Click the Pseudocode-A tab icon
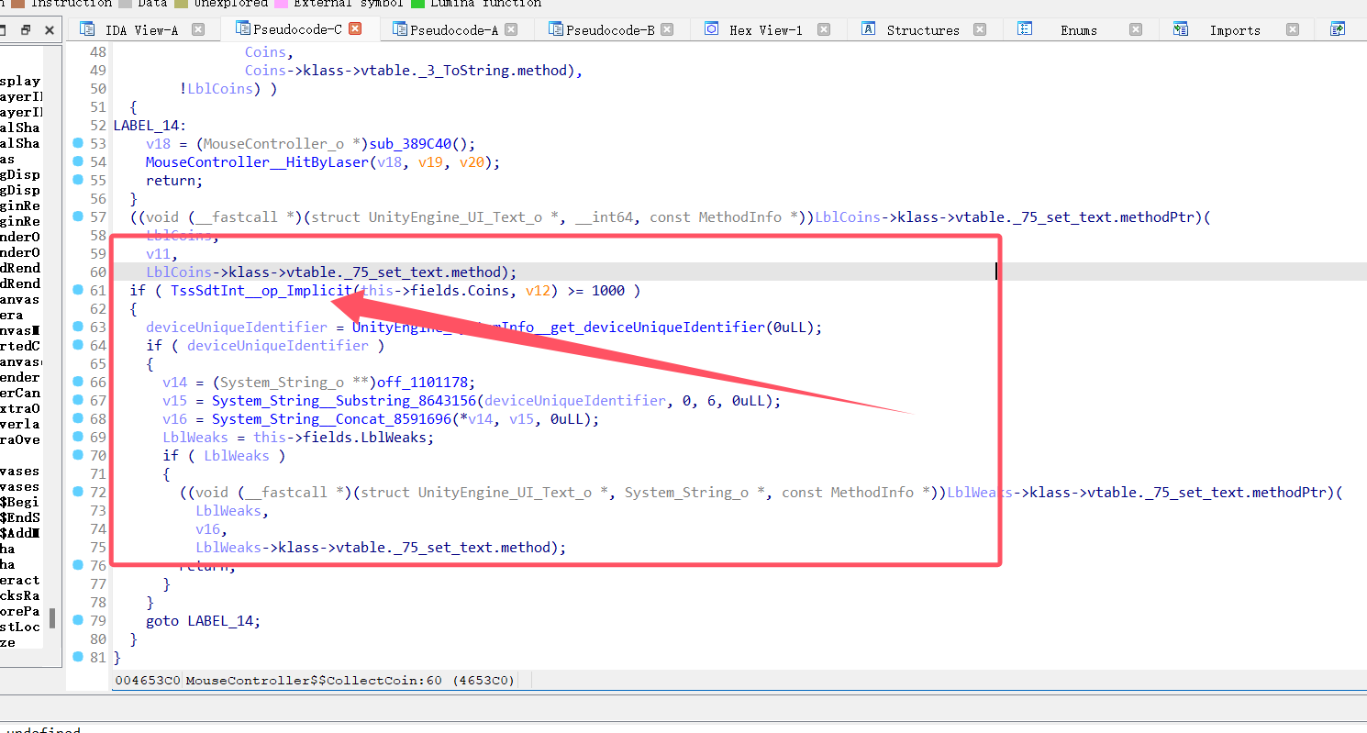1367x733 pixels. pyautogui.click(x=399, y=29)
